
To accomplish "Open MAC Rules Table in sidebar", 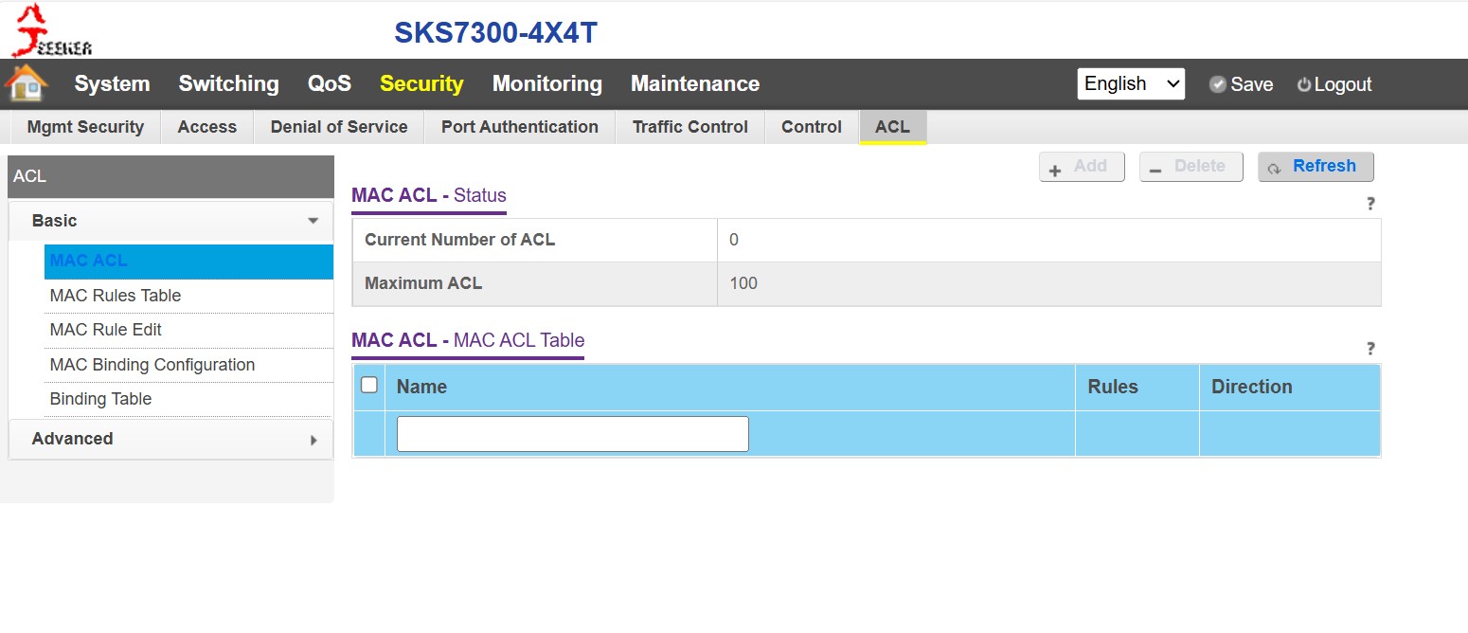I will tap(116, 296).
